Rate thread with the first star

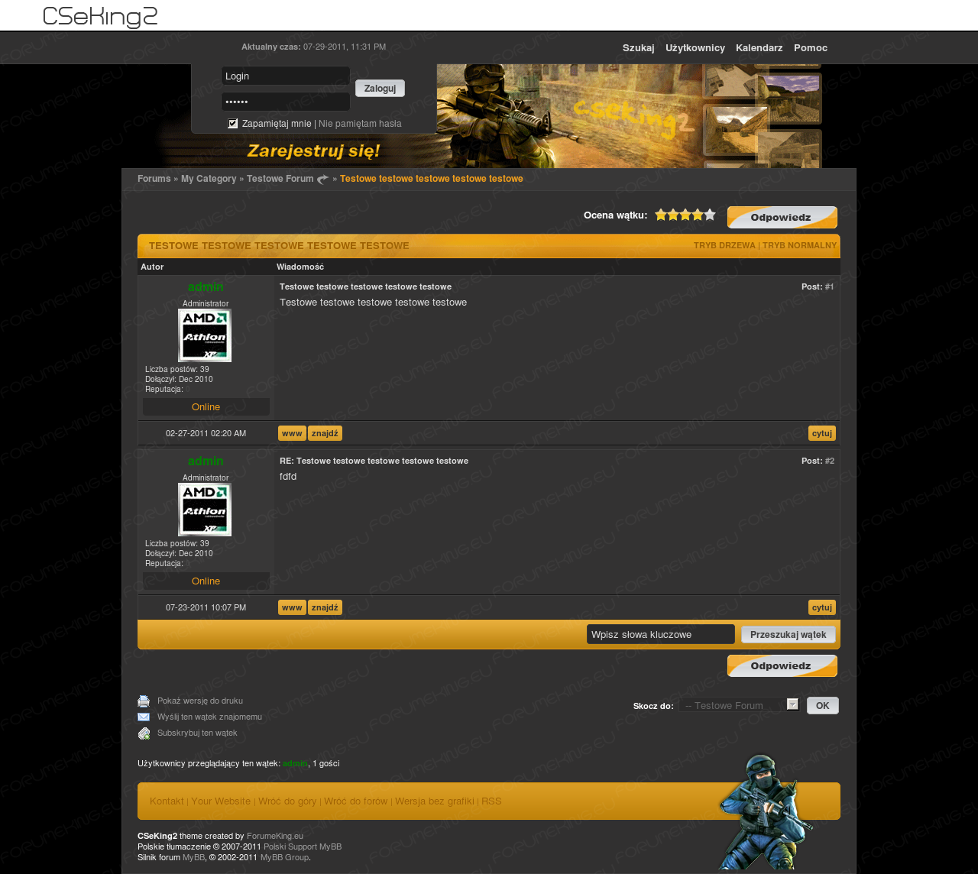tap(661, 215)
